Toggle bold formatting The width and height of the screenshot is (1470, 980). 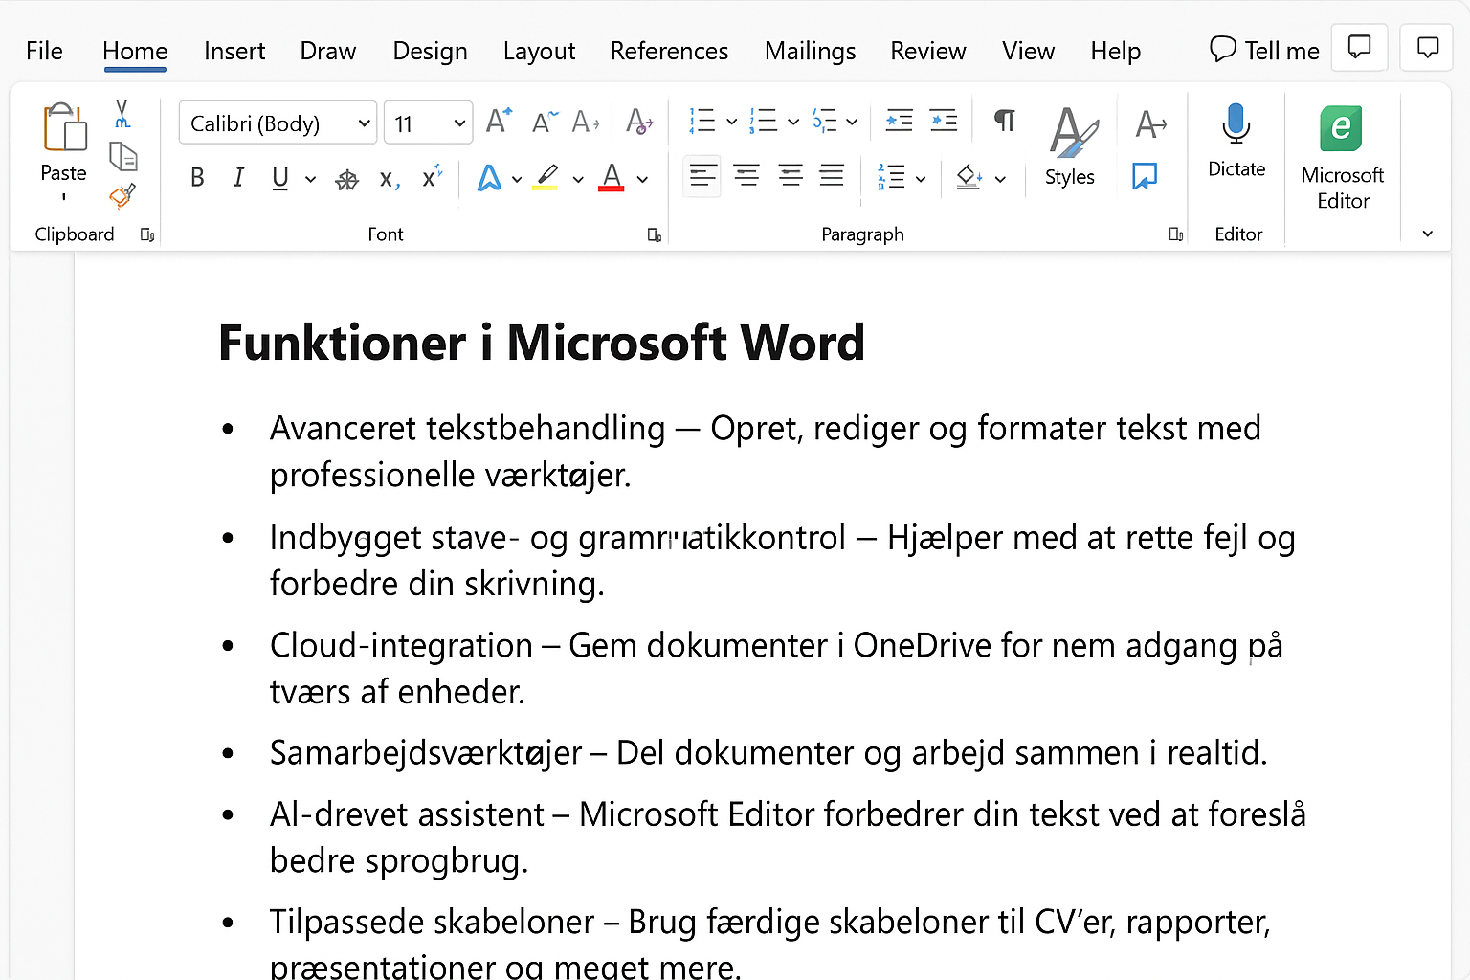click(197, 178)
